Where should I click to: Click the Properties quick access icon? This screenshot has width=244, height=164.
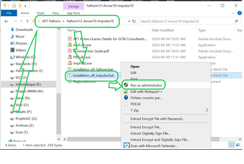click(14, 6)
